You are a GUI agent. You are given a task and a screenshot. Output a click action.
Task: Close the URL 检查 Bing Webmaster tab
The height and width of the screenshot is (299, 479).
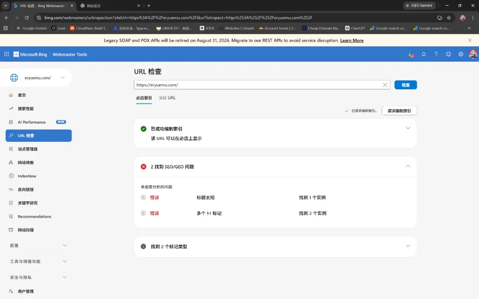(x=72, y=6)
